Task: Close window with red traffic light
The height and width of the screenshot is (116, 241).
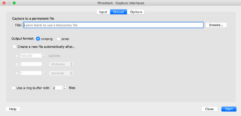Action: 4,3
